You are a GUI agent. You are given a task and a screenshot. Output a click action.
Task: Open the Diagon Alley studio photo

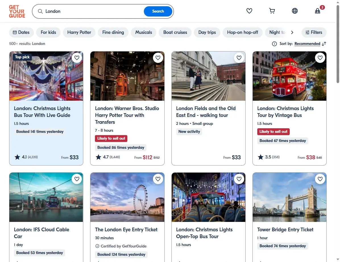[127, 76]
